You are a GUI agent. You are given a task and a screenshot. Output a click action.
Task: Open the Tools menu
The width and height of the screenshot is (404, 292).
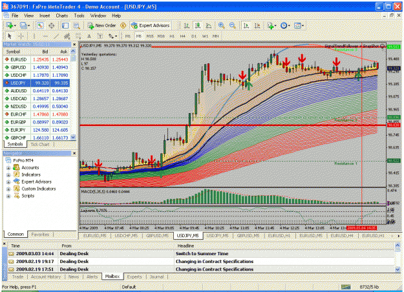(x=79, y=16)
